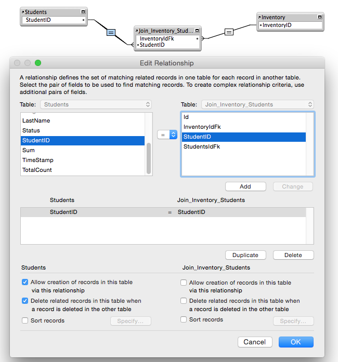Enable Sort records for Students table

[x=25, y=320]
